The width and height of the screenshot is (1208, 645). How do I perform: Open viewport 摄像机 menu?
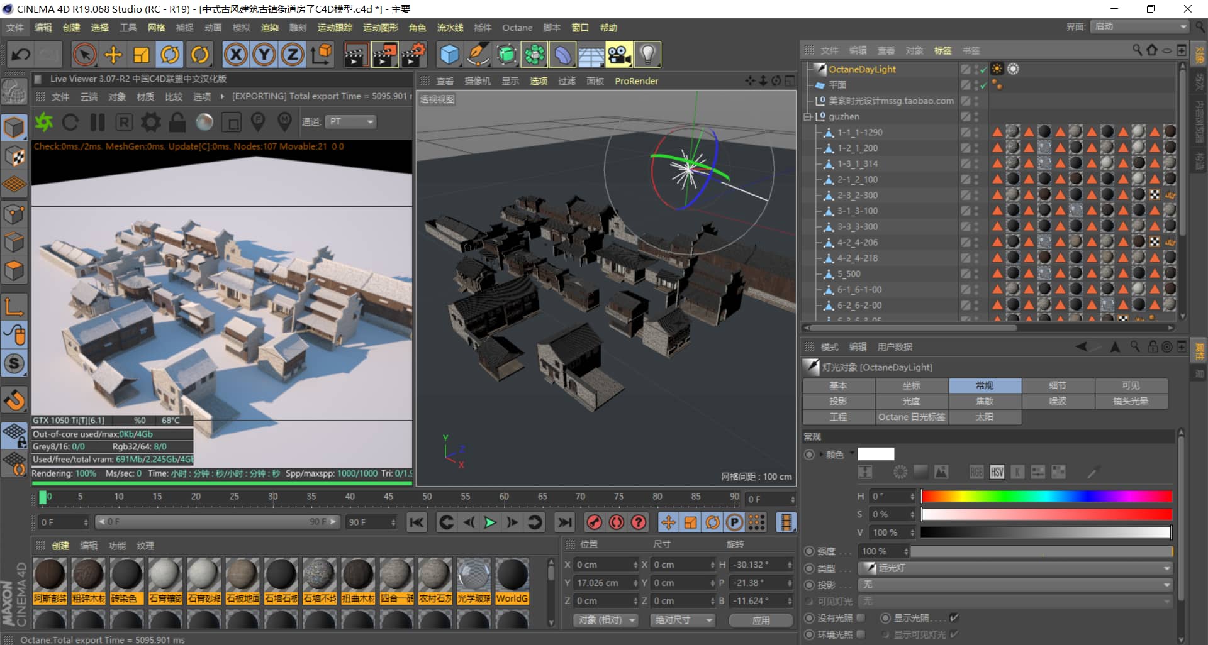[478, 81]
